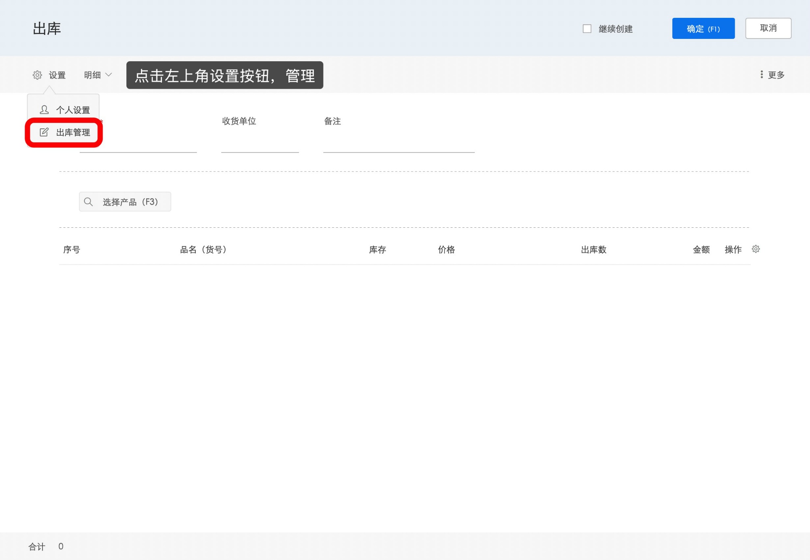This screenshot has height=560, width=810.
Task: Confirm with 确定 (F1) button
Action: [703, 28]
